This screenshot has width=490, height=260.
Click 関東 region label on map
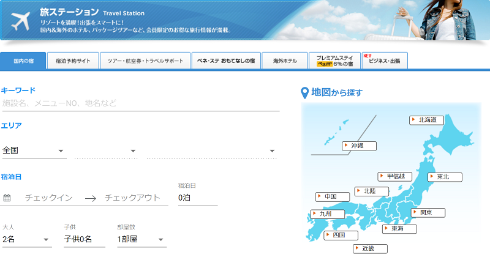point(428,212)
